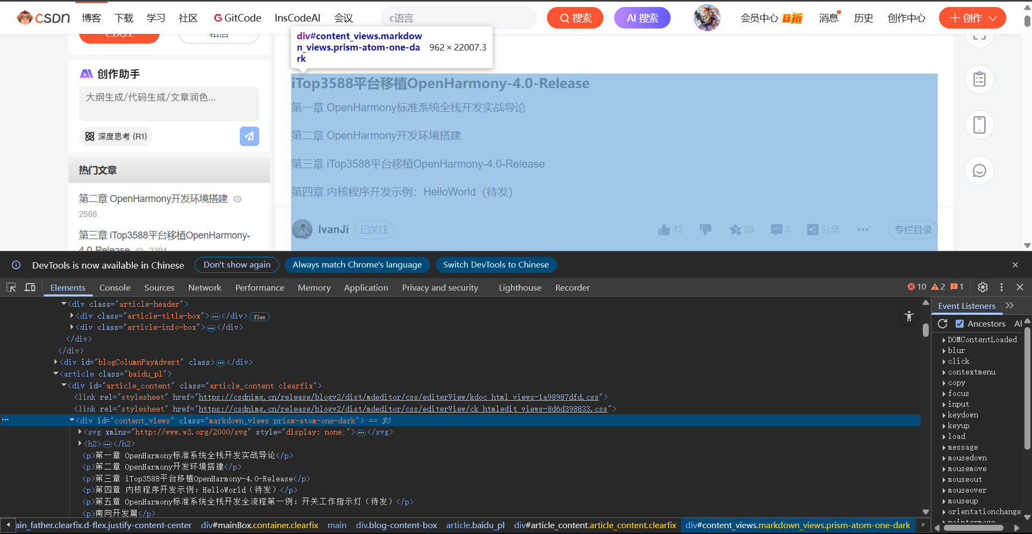
Task: Click the inspect element picker icon
Action: [x=11, y=287]
